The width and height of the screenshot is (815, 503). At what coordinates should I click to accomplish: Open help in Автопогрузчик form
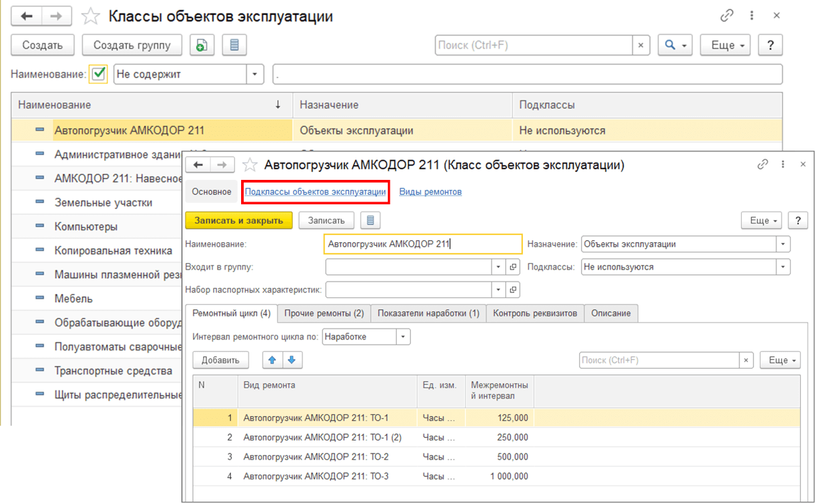(799, 220)
